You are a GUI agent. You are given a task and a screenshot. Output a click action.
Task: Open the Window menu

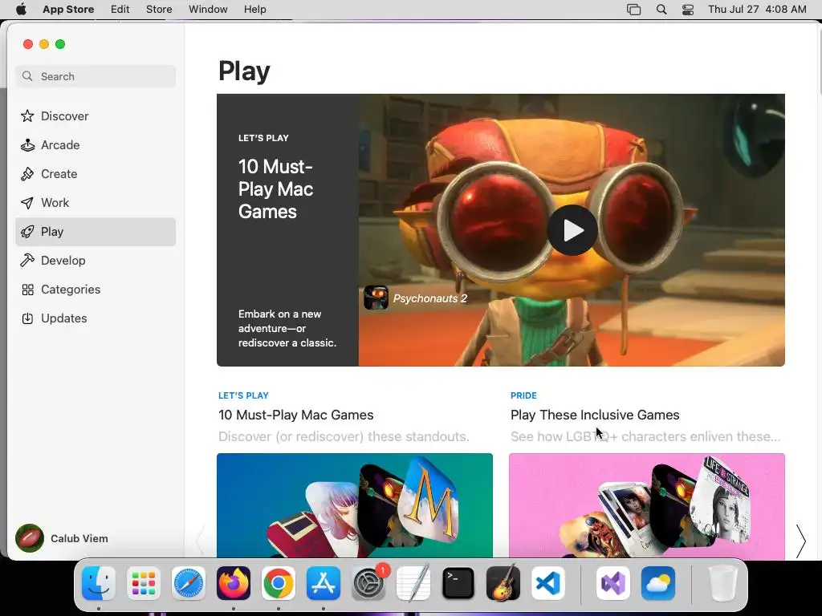pyautogui.click(x=208, y=10)
